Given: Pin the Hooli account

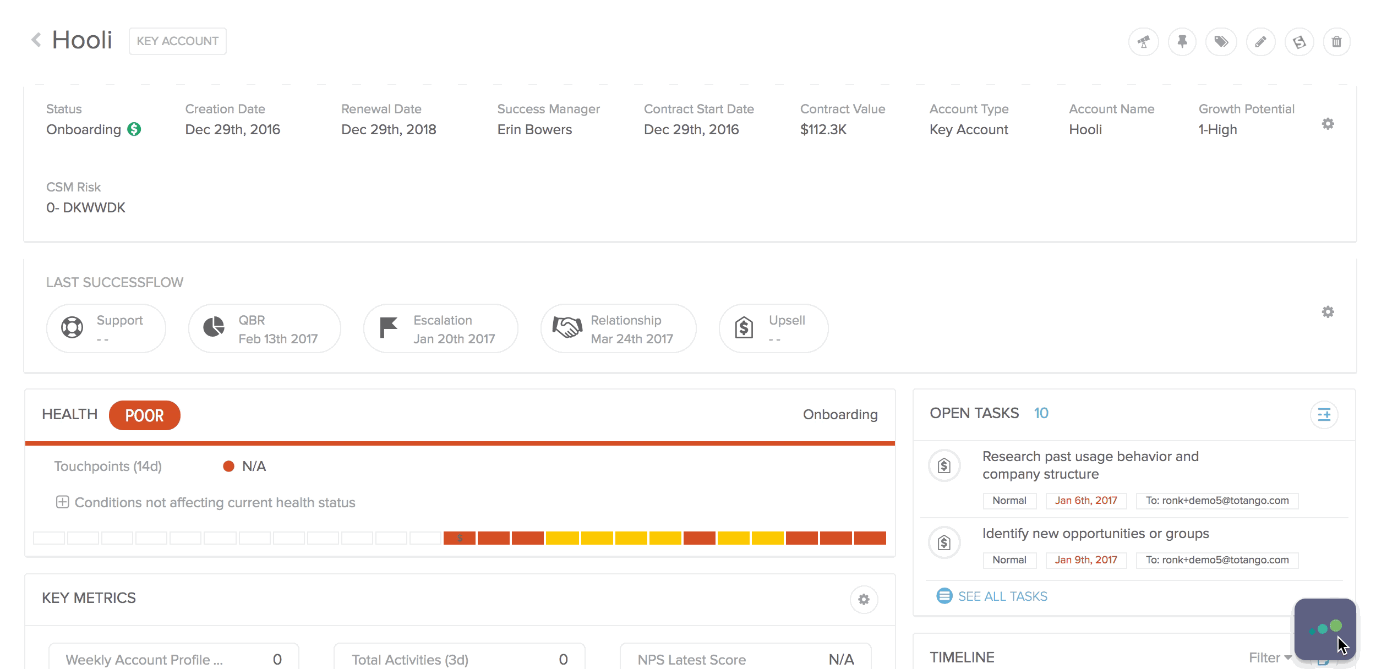Looking at the screenshot, I should coord(1182,41).
